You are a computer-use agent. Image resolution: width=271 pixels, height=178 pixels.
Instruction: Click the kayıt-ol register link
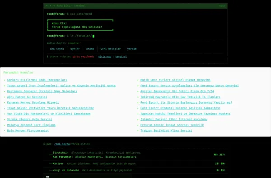coord(121,57)
